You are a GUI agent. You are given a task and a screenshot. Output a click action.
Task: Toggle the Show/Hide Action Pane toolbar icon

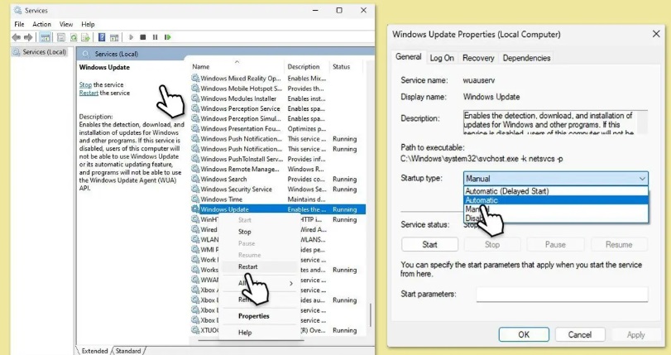[x=114, y=37]
